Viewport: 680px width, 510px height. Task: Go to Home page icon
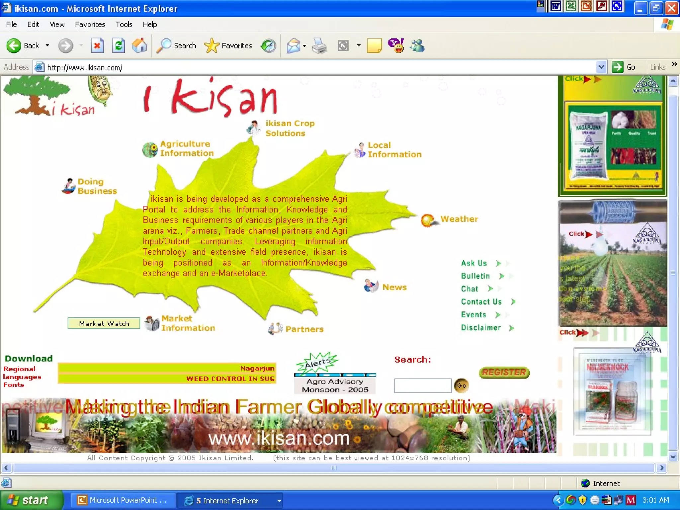click(x=139, y=45)
